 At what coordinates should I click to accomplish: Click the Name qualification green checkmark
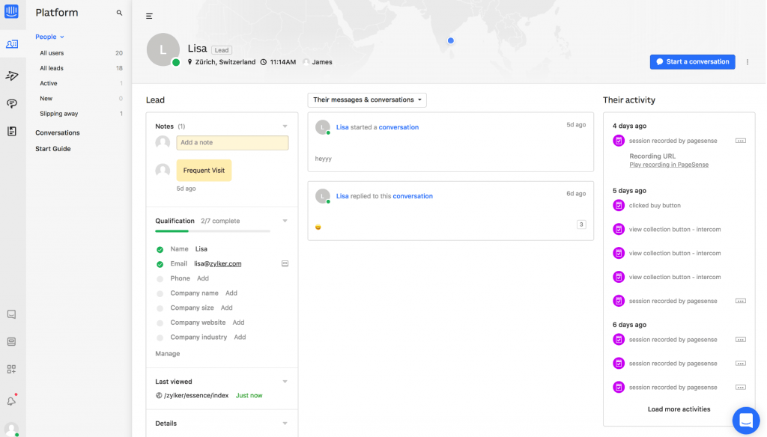[x=160, y=249]
